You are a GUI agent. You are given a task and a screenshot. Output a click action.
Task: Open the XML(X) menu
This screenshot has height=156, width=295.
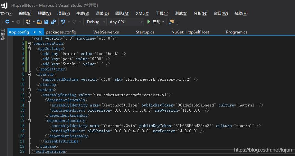pyautogui.click(x=143, y=14)
